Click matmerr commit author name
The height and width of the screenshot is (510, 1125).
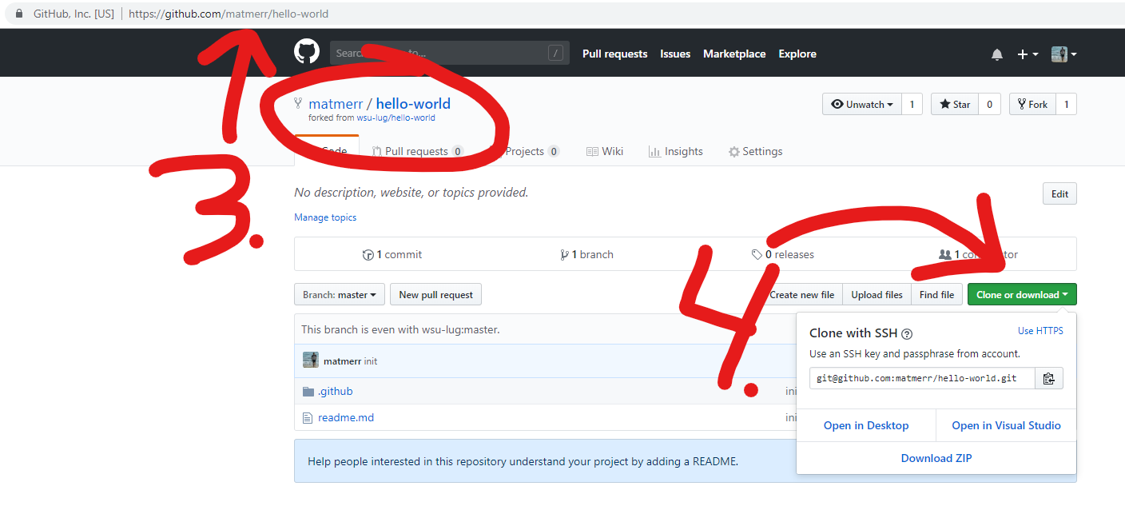[x=342, y=361]
